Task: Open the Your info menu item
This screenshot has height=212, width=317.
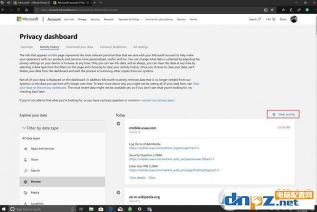Action: [69, 19]
